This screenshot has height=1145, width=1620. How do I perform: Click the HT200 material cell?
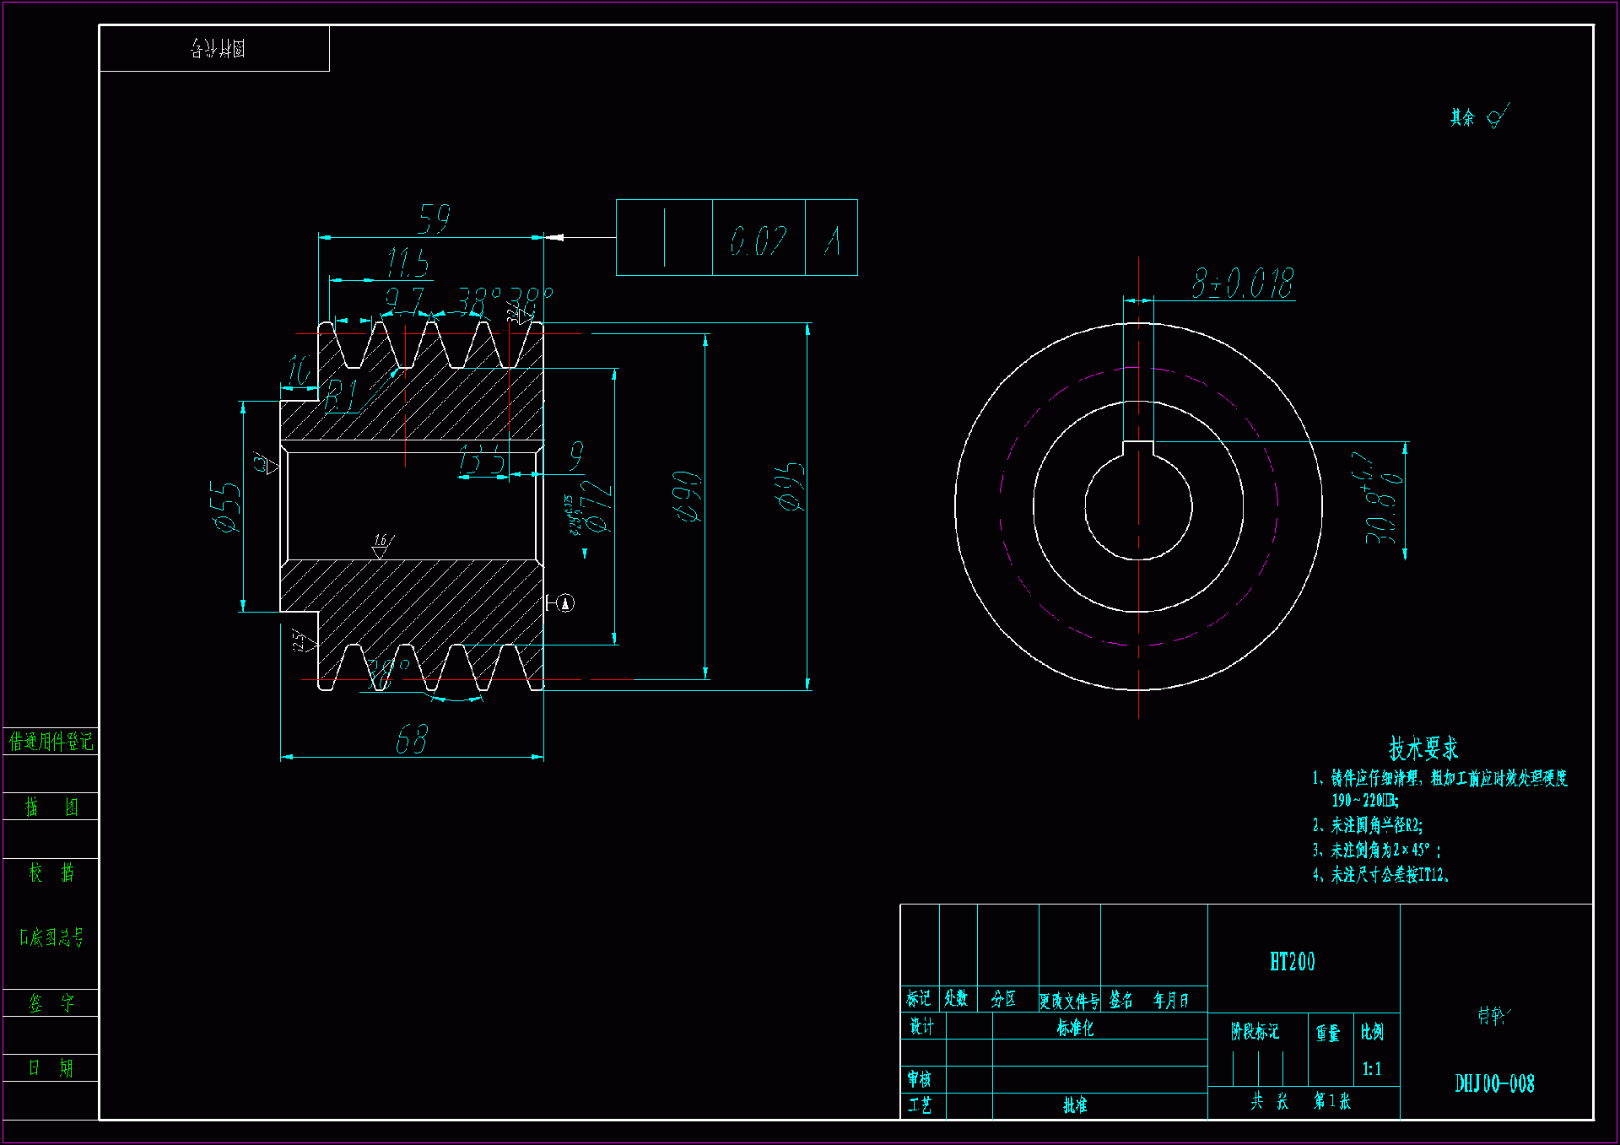point(1292,961)
